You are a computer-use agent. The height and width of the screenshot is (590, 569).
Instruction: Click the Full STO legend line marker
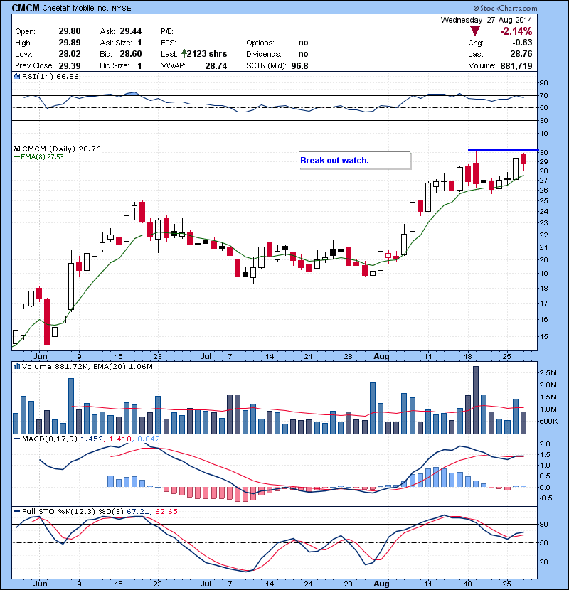pos(16,511)
